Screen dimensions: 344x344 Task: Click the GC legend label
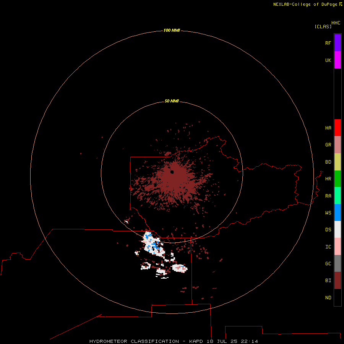pos(328,264)
